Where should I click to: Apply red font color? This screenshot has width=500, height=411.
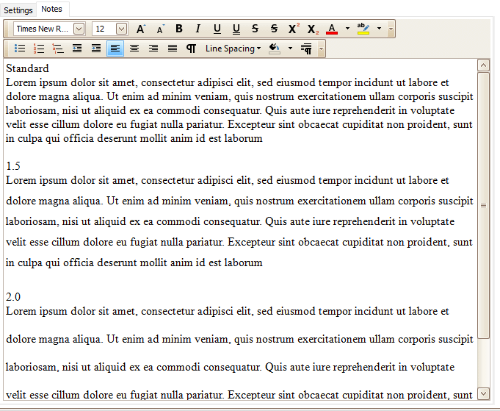(x=332, y=29)
